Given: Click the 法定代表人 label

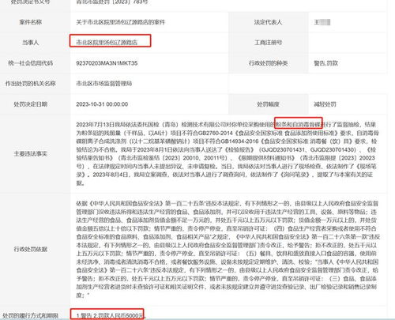Looking at the screenshot, I should tap(268, 22).
